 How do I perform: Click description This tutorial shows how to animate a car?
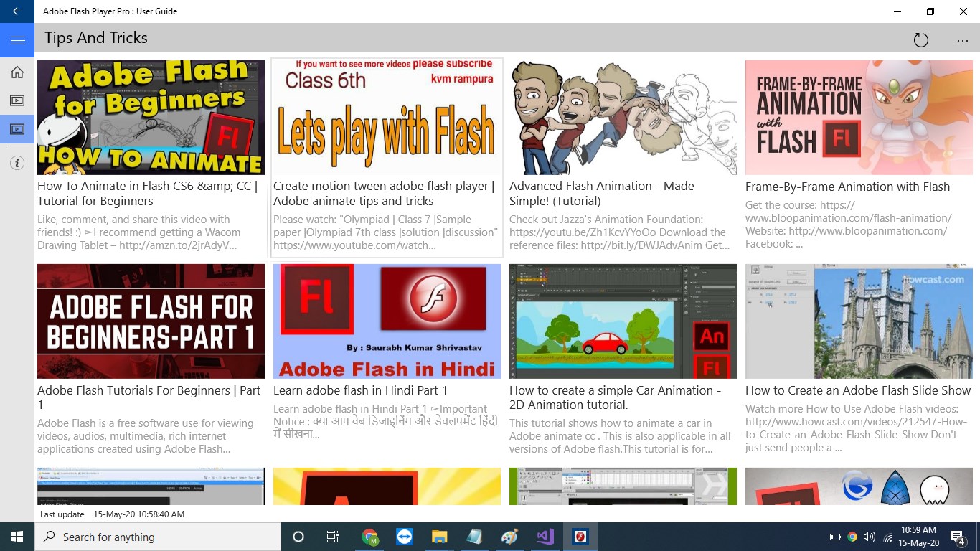pos(620,436)
